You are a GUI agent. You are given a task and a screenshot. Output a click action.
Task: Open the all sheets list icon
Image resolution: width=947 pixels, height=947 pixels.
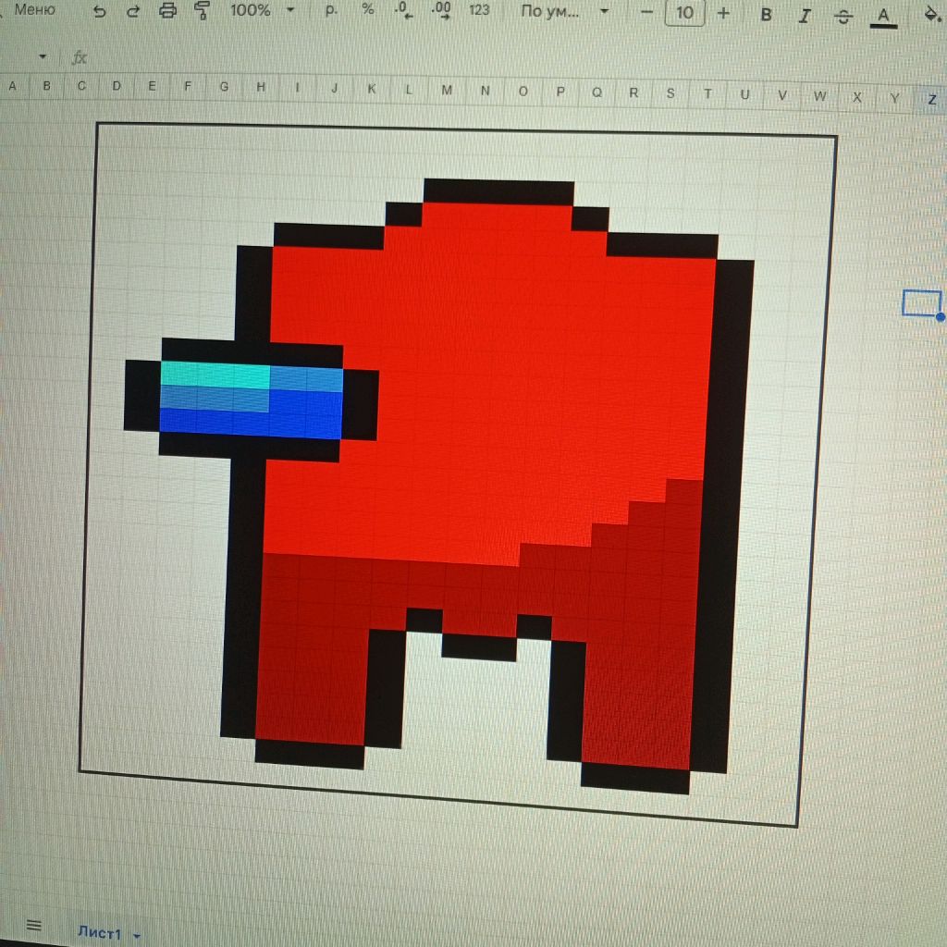34,925
